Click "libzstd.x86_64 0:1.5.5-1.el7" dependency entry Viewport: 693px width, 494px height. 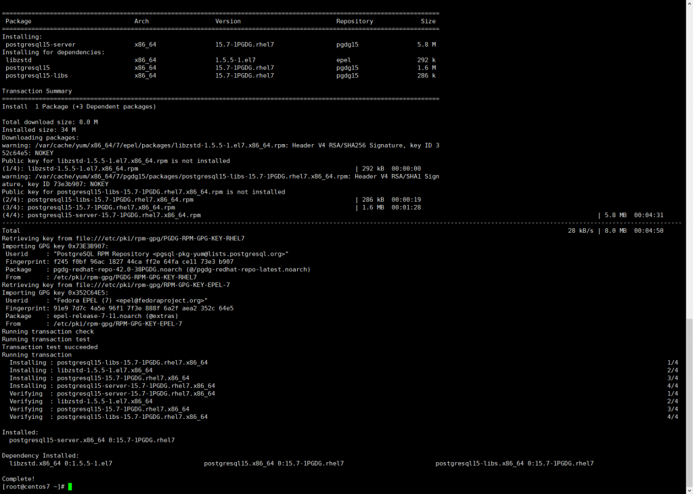(x=60, y=464)
